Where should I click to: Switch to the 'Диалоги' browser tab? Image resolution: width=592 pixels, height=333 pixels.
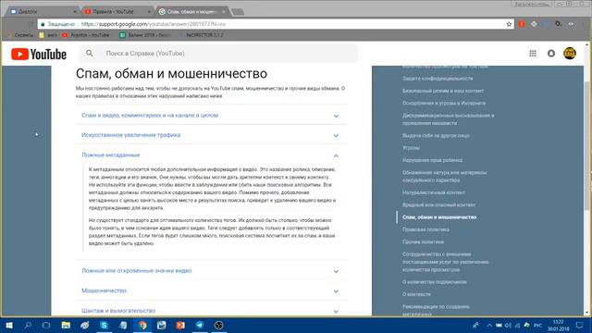[43, 12]
